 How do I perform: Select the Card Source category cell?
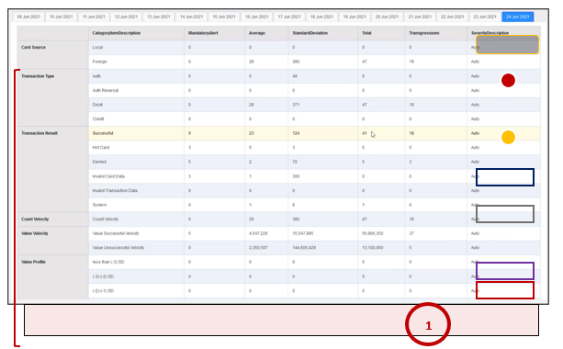(x=53, y=54)
